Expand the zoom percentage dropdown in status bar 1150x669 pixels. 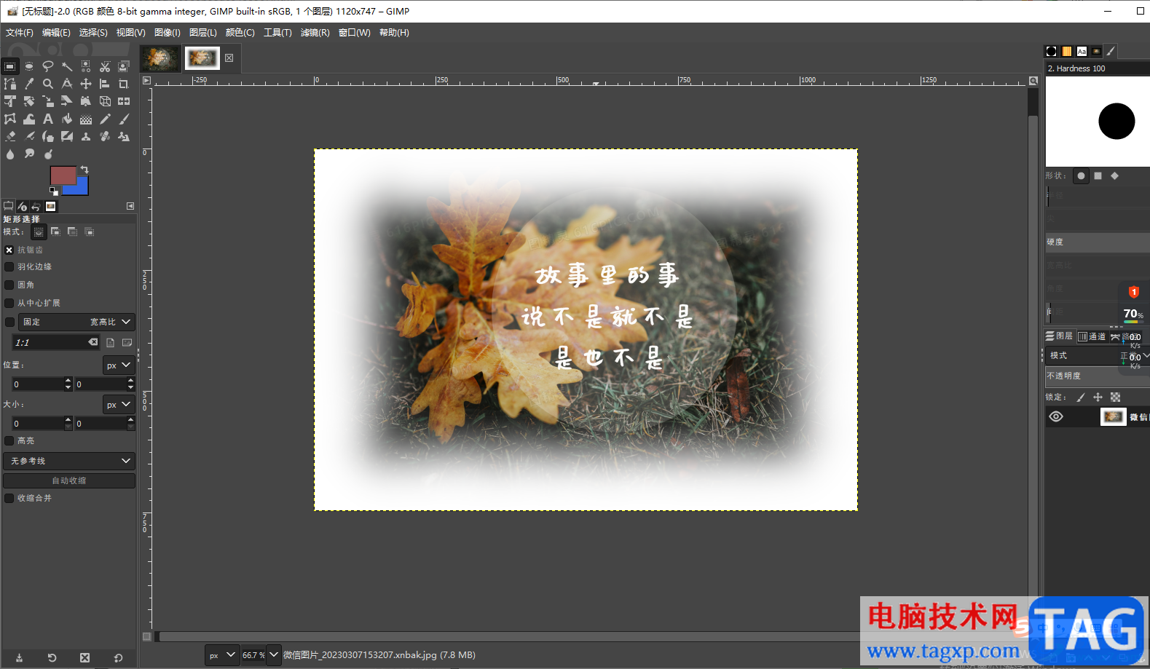pyautogui.click(x=274, y=654)
